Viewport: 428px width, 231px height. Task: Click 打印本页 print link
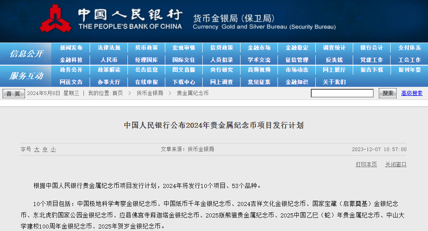[x=366, y=164]
